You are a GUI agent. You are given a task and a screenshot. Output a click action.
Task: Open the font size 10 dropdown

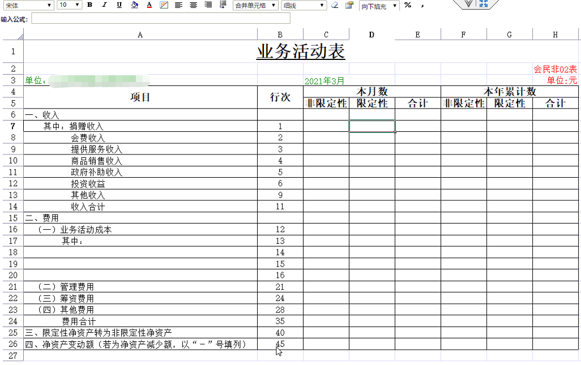[x=70, y=5]
